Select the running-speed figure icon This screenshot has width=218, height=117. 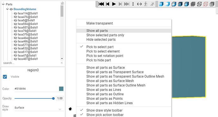(x=152, y=4)
